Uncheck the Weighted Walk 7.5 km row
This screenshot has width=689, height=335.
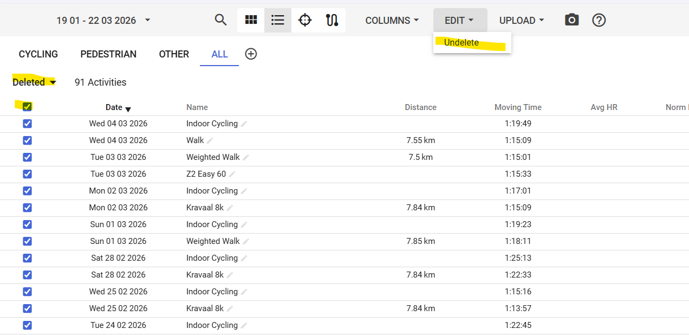(27, 157)
